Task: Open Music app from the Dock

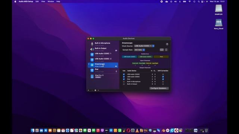Action: pyautogui.click(x=98, y=130)
